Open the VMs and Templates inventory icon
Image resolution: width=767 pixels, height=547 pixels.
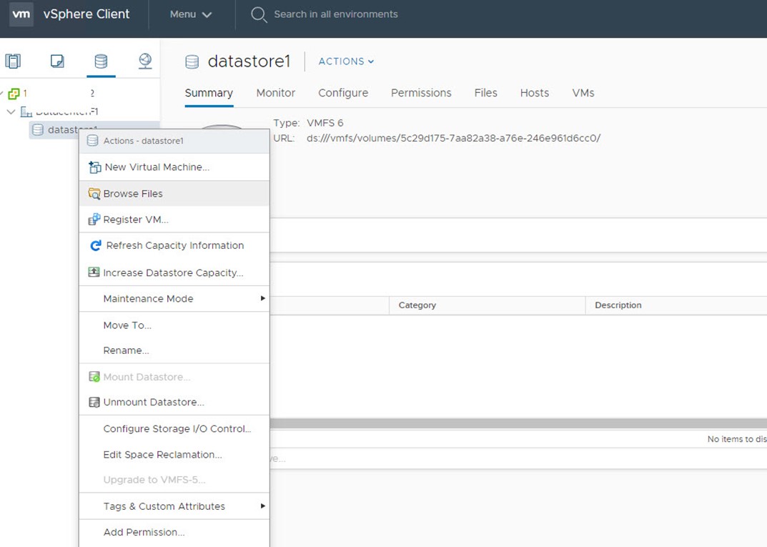(57, 61)
